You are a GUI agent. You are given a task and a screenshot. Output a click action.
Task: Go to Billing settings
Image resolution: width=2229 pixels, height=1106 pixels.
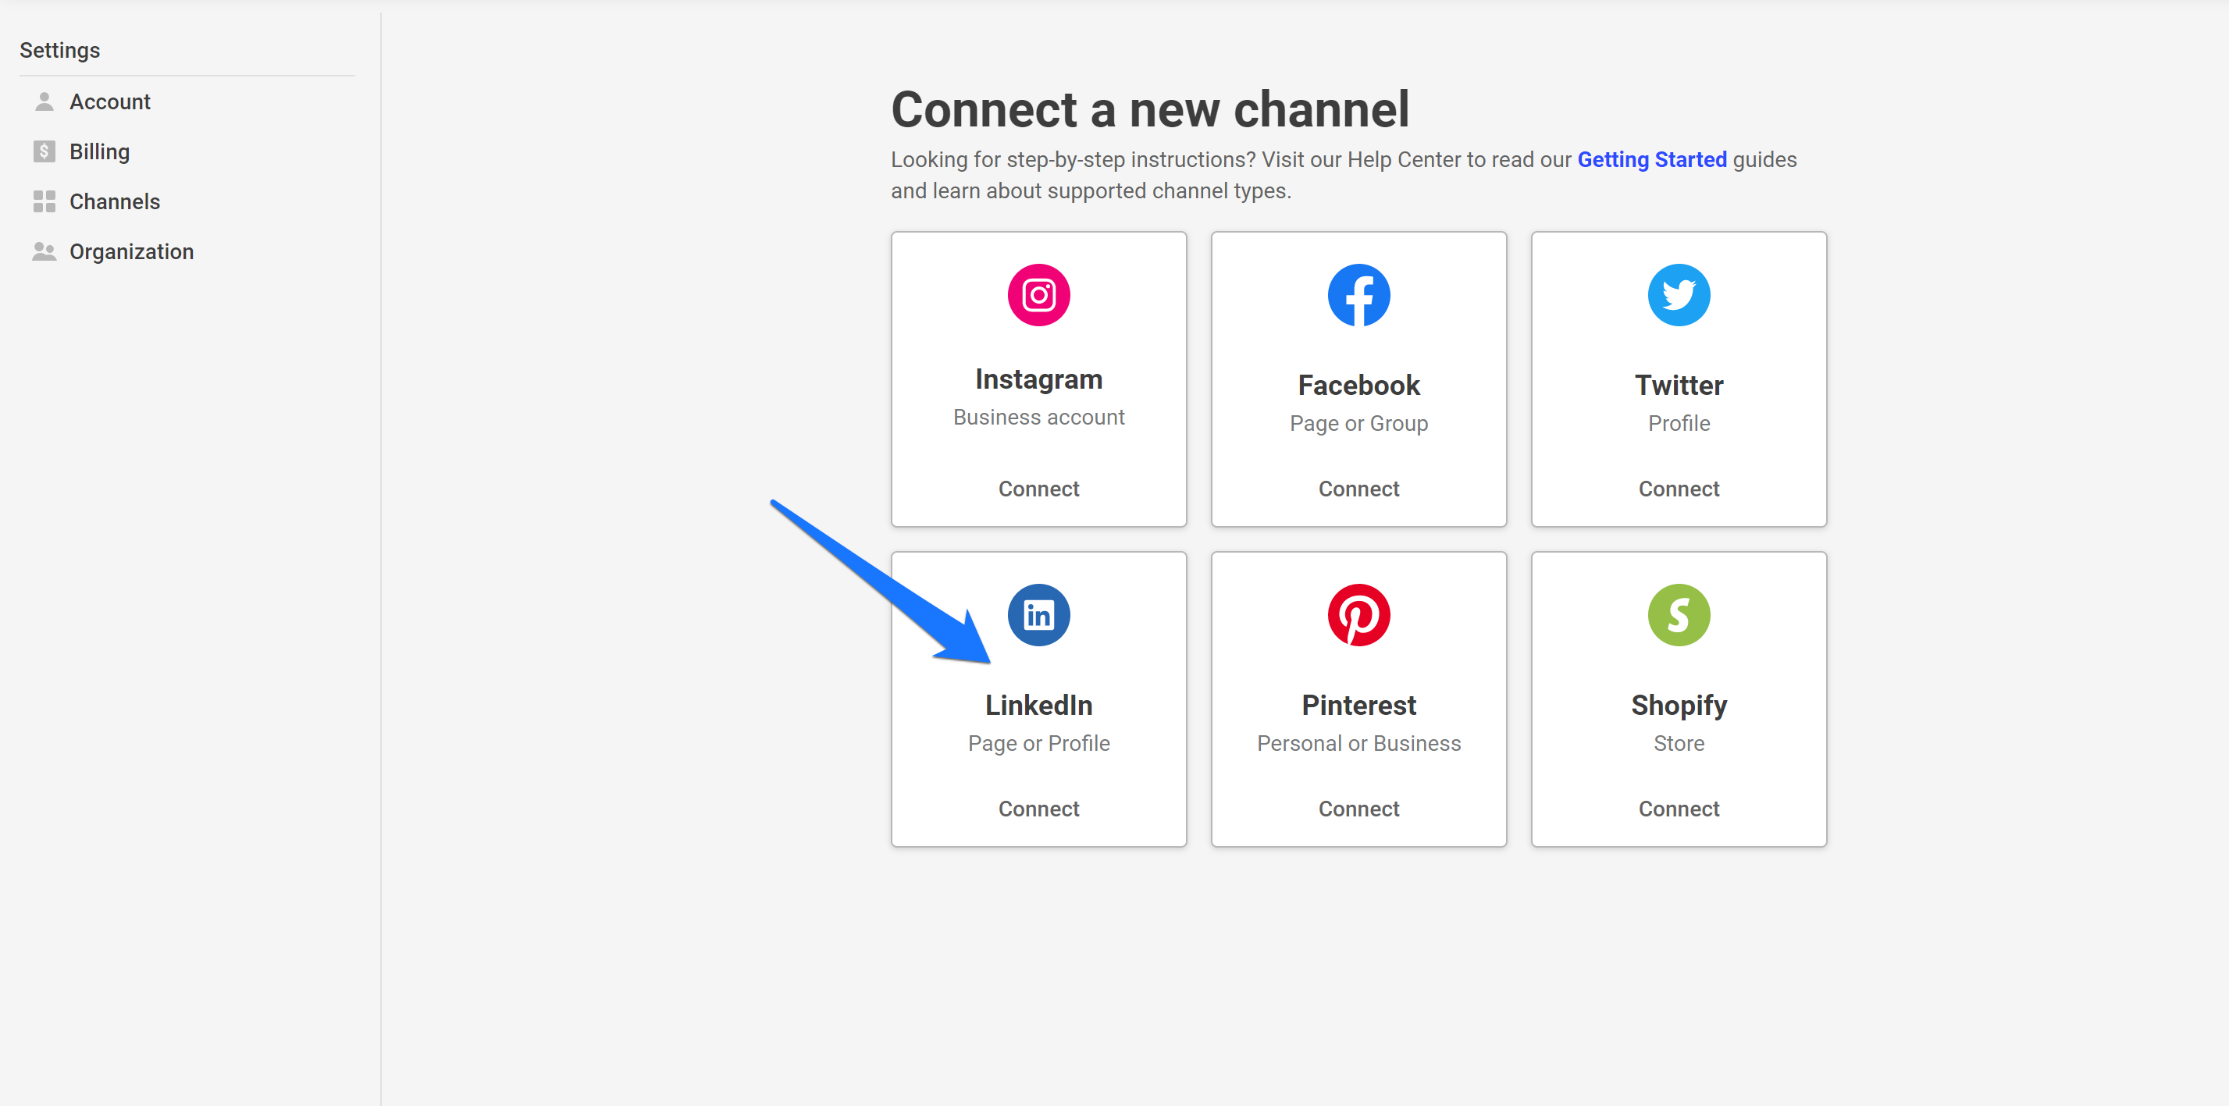pyautogui.click(x=99, y=152)
